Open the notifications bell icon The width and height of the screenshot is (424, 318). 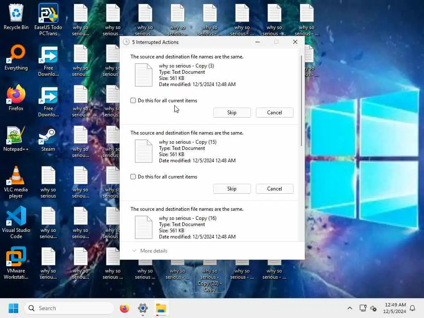[x=412, y=308]
